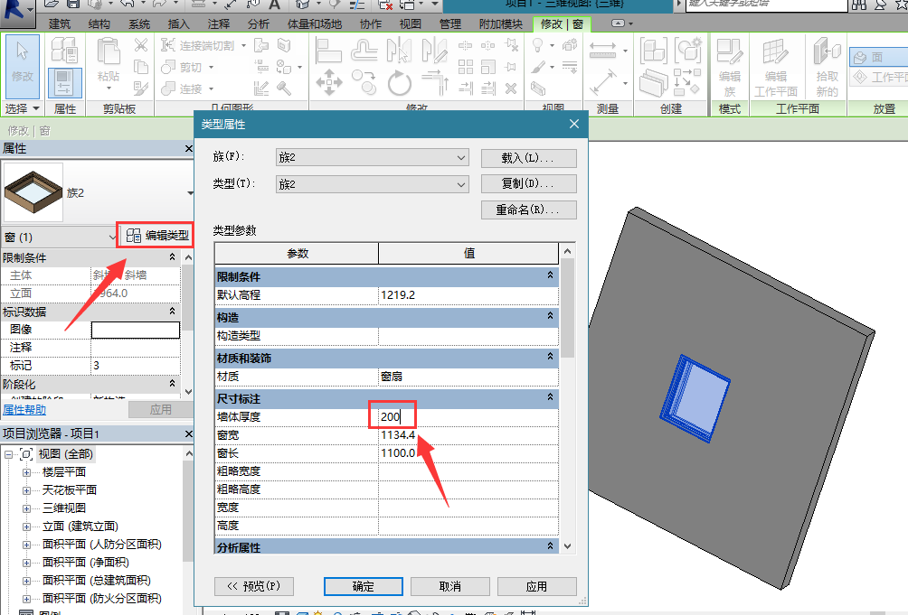The width and height of the screenshot is (908, 615).
Task: Collapse the 视图 (全部) browser node
Action: 9,454
